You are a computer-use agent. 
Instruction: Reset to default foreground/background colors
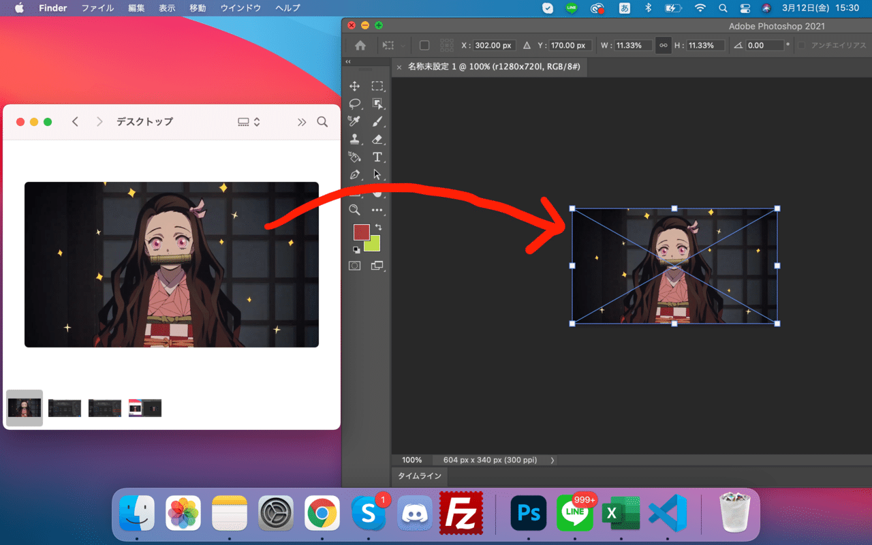coord(356,249)
